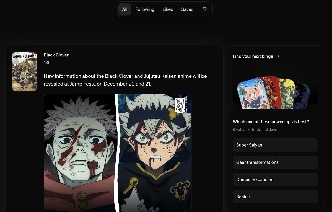Image resolution: width=332 pixels, height=212 pixels.
Task: Open the Jump Festa post image
Action: click(x=118, y=153)
